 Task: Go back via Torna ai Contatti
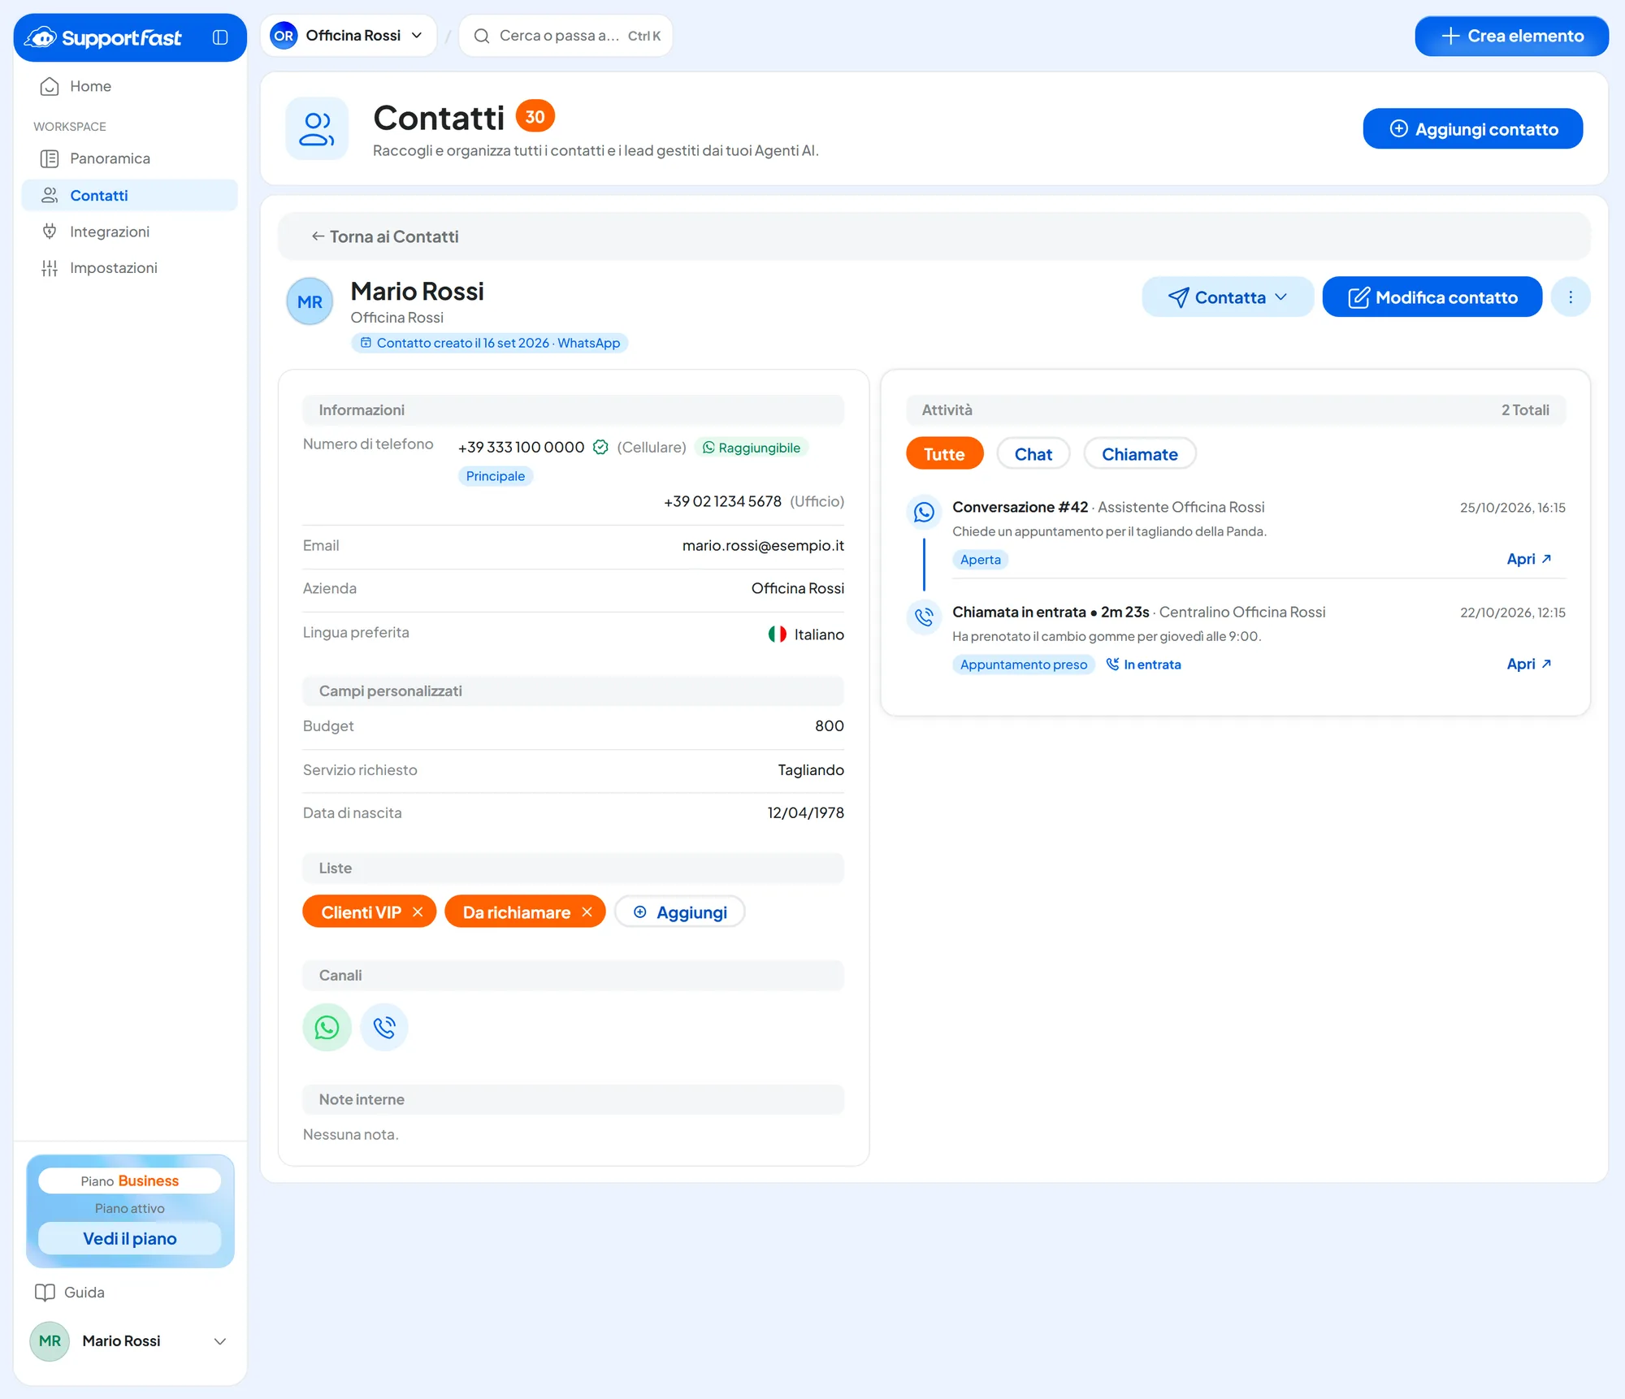coord(385,236)
